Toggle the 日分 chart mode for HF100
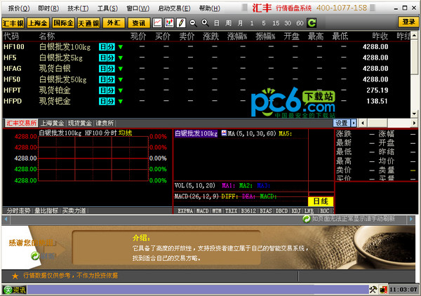Viewport: 421px width, 296px height. click(x=107, y=47)
